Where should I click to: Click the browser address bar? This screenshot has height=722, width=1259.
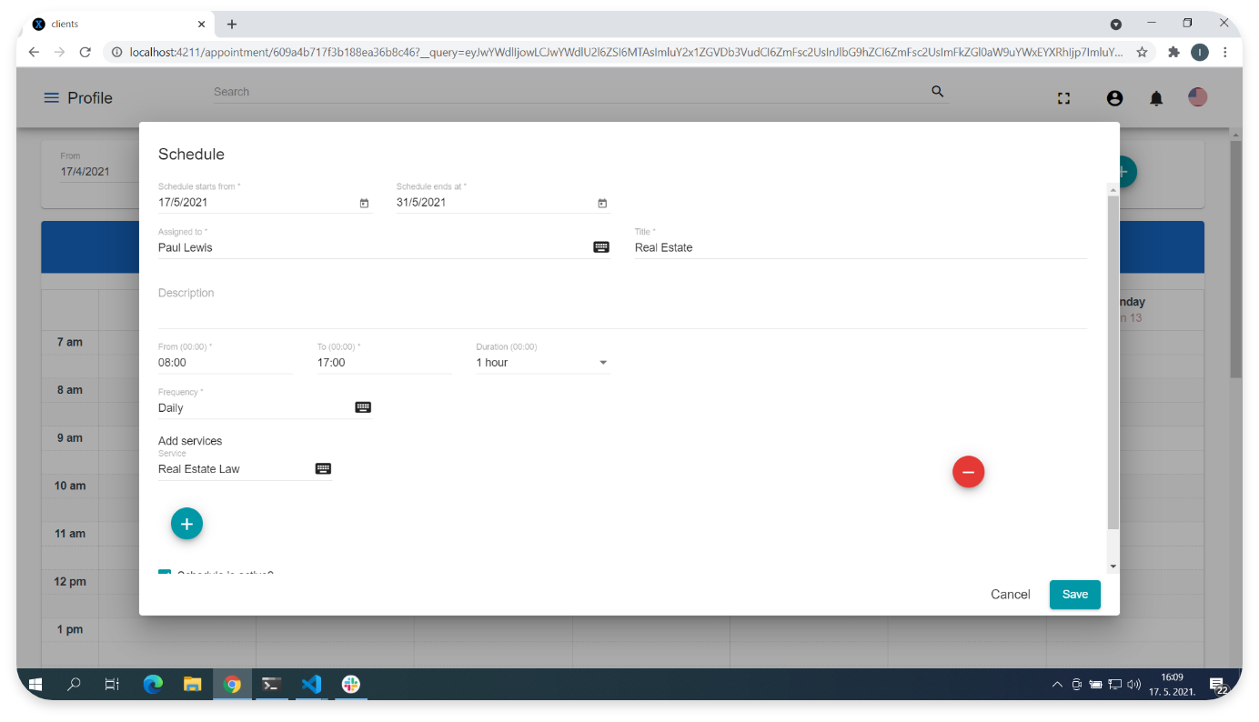pos(626,52)
